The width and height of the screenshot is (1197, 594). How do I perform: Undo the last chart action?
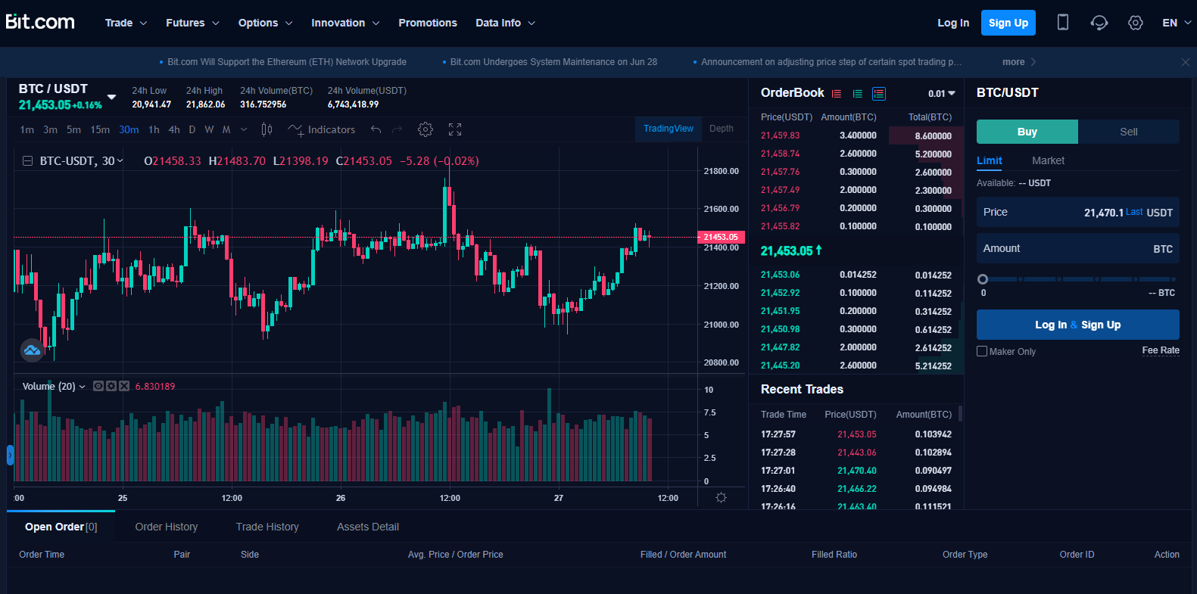(376, 129)
